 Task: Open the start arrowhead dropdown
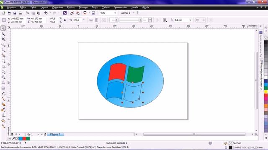[116, 20]
